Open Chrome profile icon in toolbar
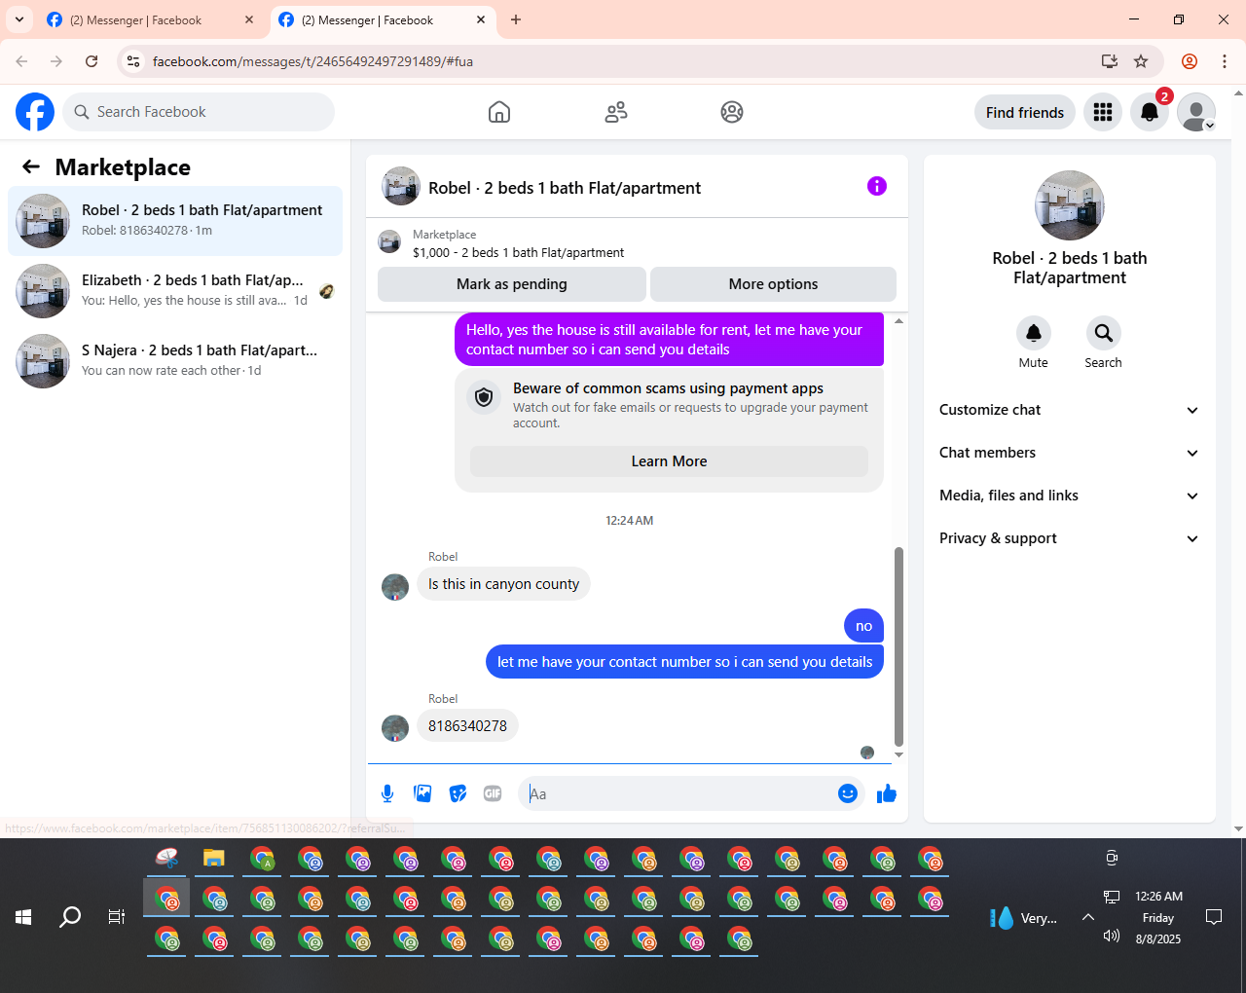1246x993 pixels. (1190, 61)
